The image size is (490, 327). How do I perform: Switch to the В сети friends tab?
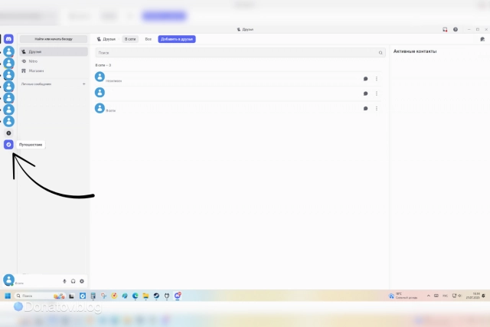pyautogui.click(x=130, y=39)
